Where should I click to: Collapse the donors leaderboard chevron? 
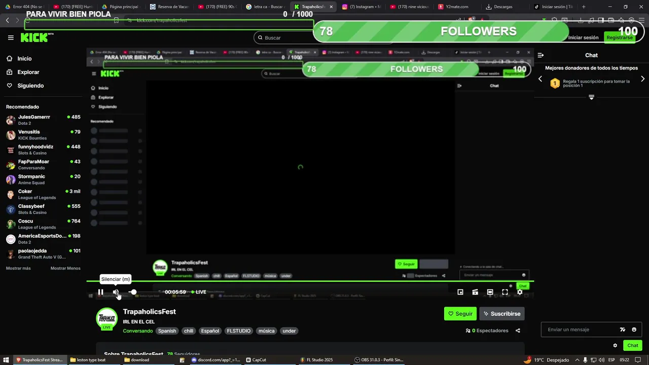pyautogui.click(x=591, y=97)
